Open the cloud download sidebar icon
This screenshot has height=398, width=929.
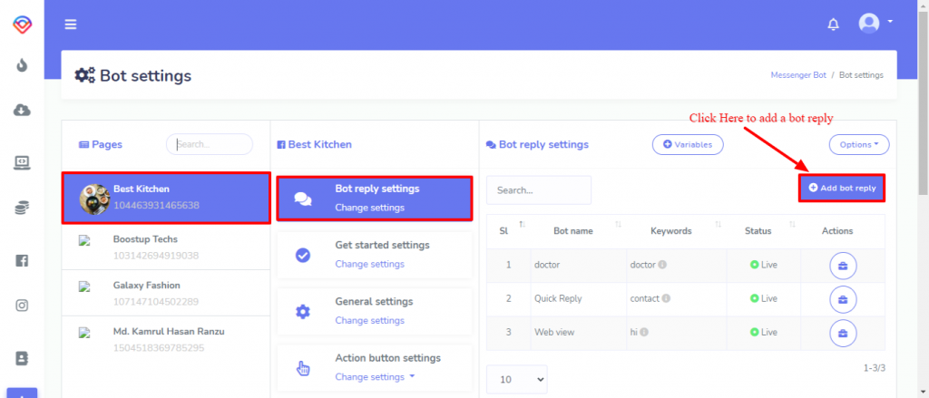click(x=22, y=111)
